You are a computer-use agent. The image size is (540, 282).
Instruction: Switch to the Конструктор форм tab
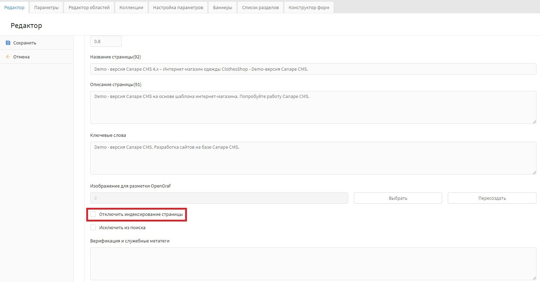309,7
